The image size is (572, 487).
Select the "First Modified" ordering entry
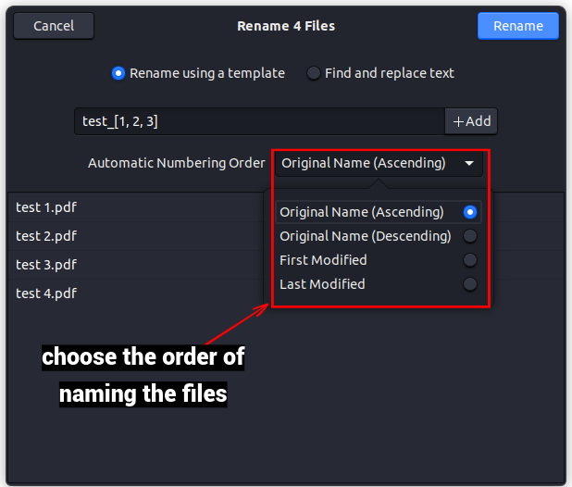point(323,260)
